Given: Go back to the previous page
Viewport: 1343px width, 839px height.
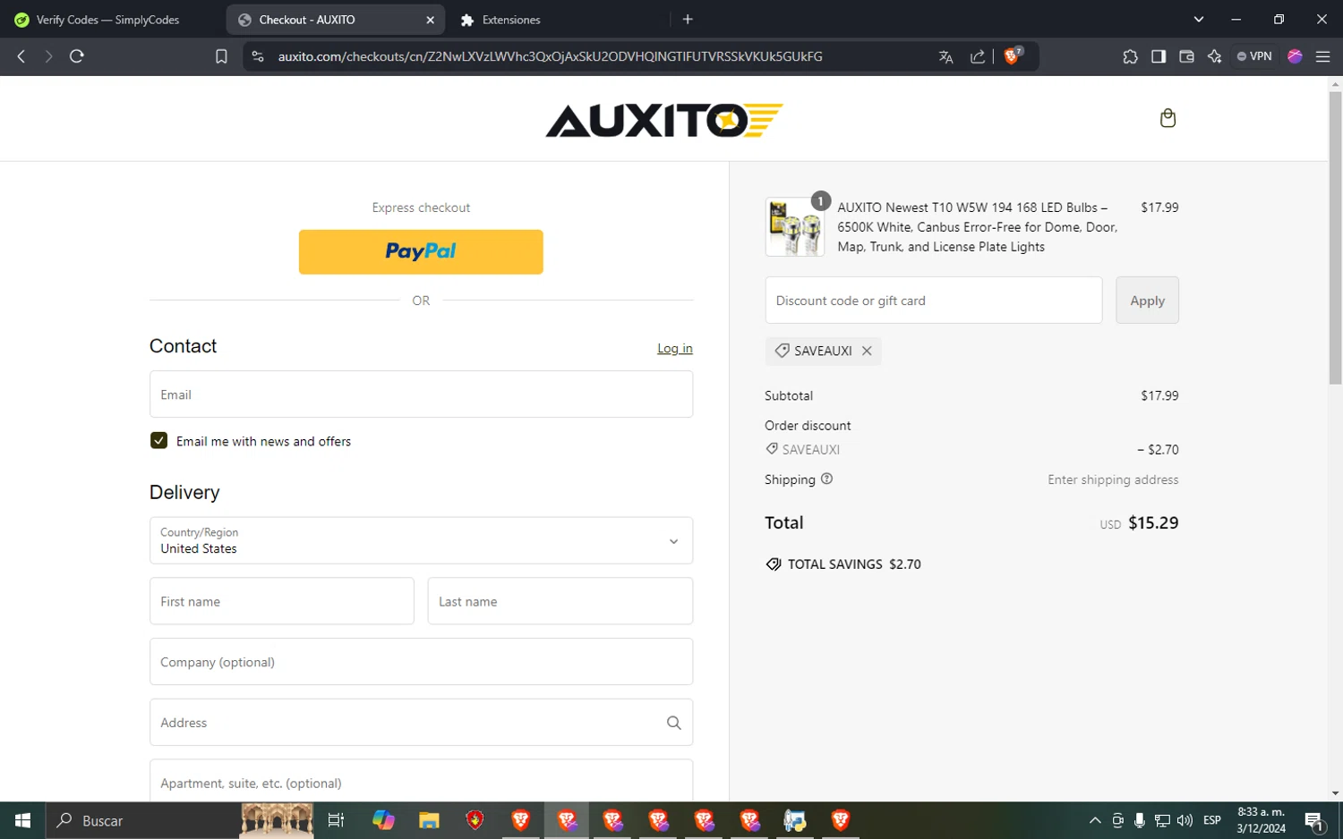Looking at the screenshot, I should point(21,56).
